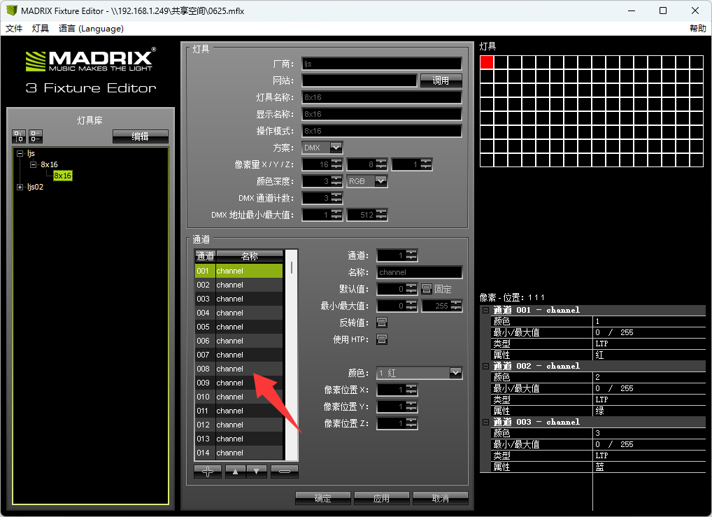
Task: Adjust the pixel Z count stepper
Action: (x=426, y=164)
